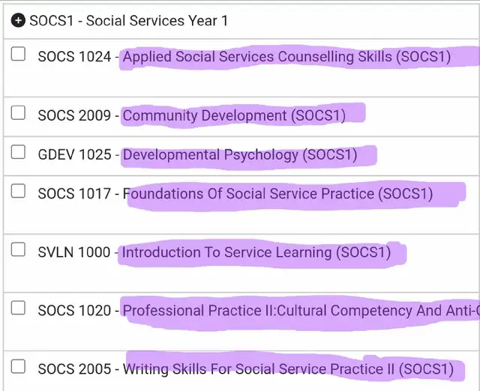Mark the SOCS 1020 checkbox

(x=19, y=308)
